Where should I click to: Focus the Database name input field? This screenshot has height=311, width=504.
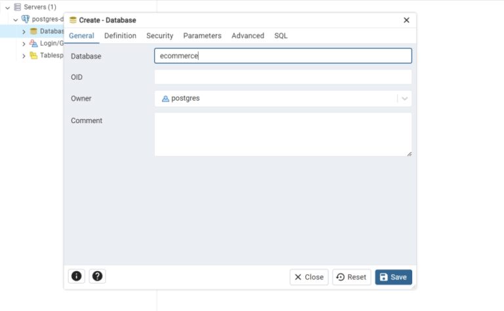[283, 56]
